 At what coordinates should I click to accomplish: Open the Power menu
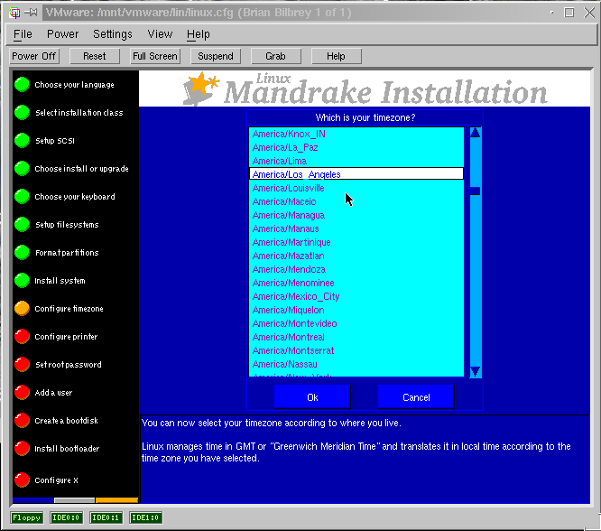coord(63,34)
